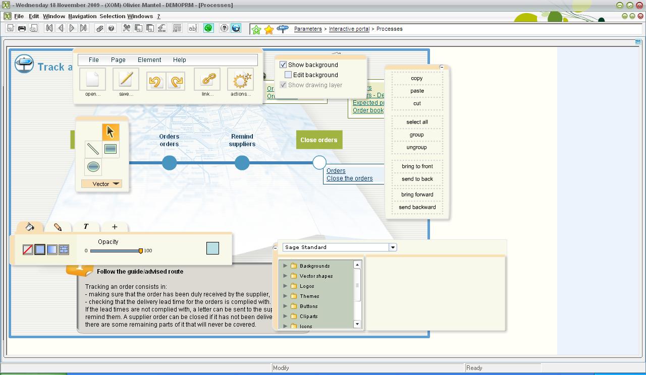
Task: Expand the Backgrounds folder
Action: coord(285,266)
